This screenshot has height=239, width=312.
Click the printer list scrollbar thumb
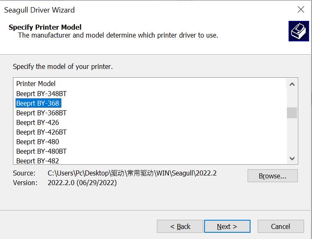[x=292, y=113]
